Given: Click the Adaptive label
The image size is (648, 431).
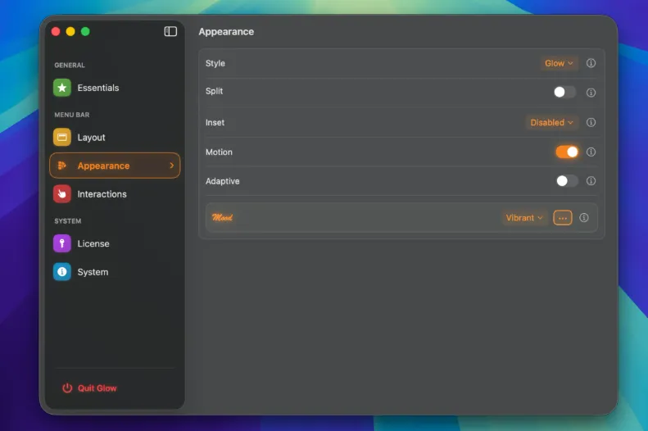Looking at the screenshot, I should 222,181.
